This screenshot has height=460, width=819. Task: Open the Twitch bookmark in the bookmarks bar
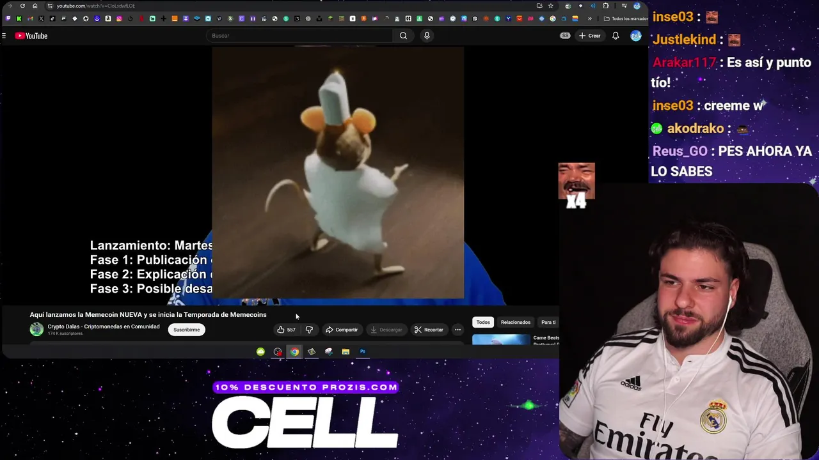[x=8, y=19]
